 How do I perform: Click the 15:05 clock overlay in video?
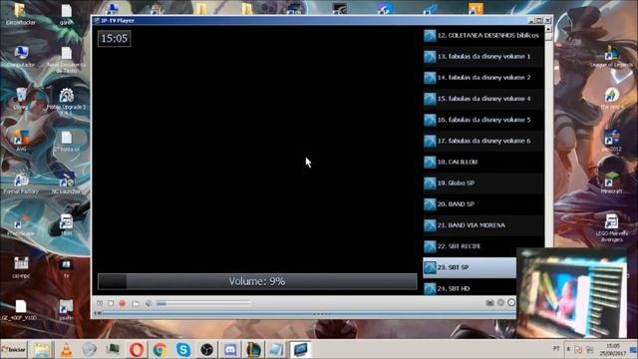point(115,39)
